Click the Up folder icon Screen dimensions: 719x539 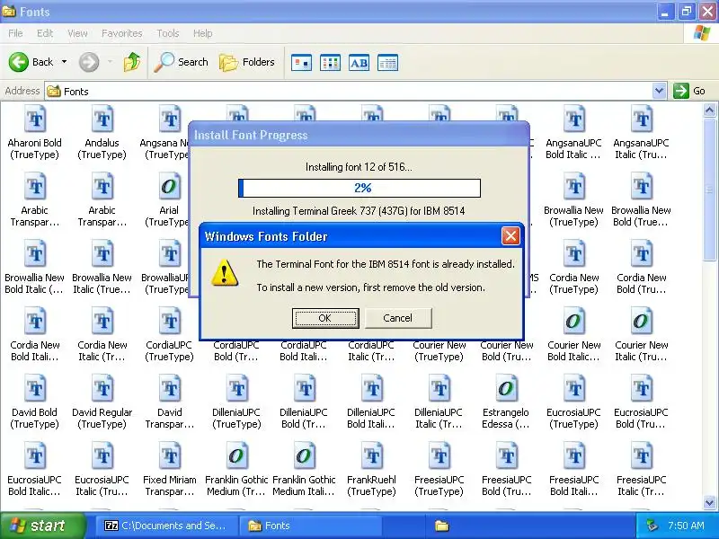[132, 62]
